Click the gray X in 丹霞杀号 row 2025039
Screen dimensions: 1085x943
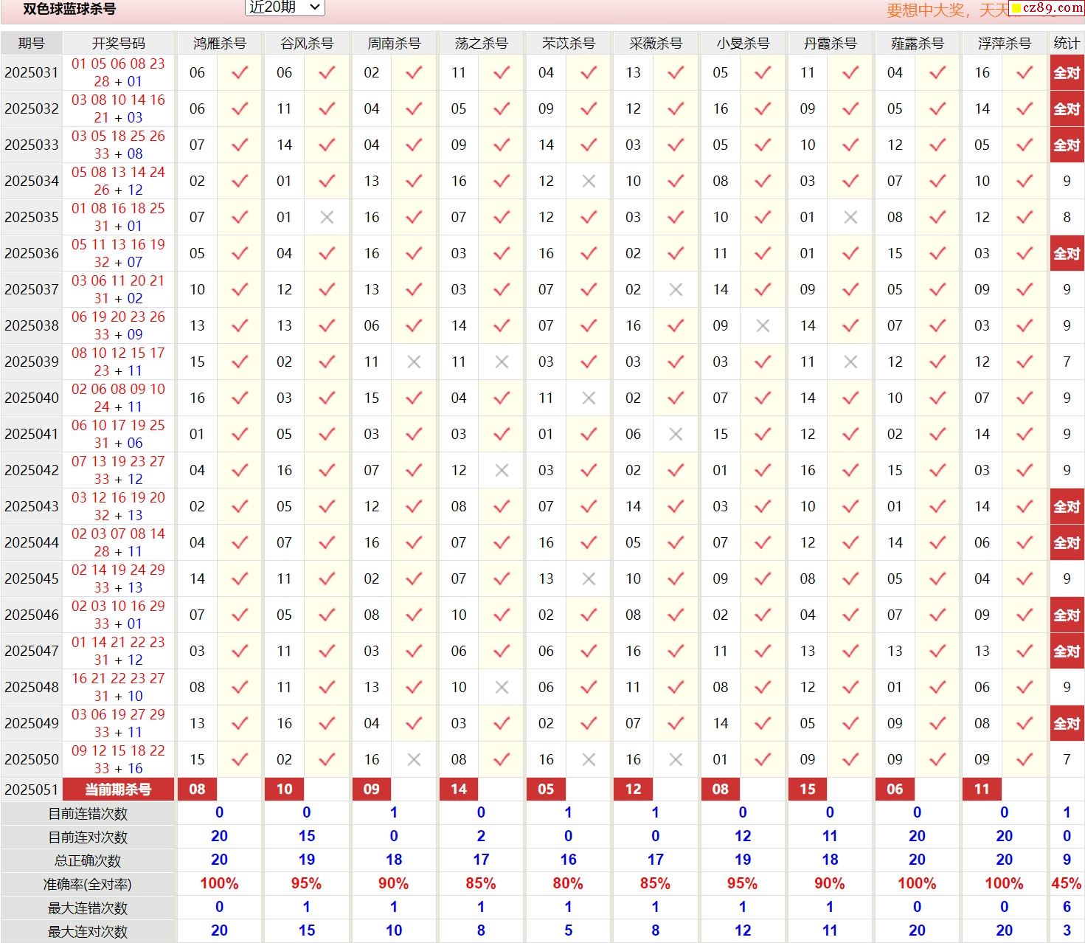pos(850,362)
